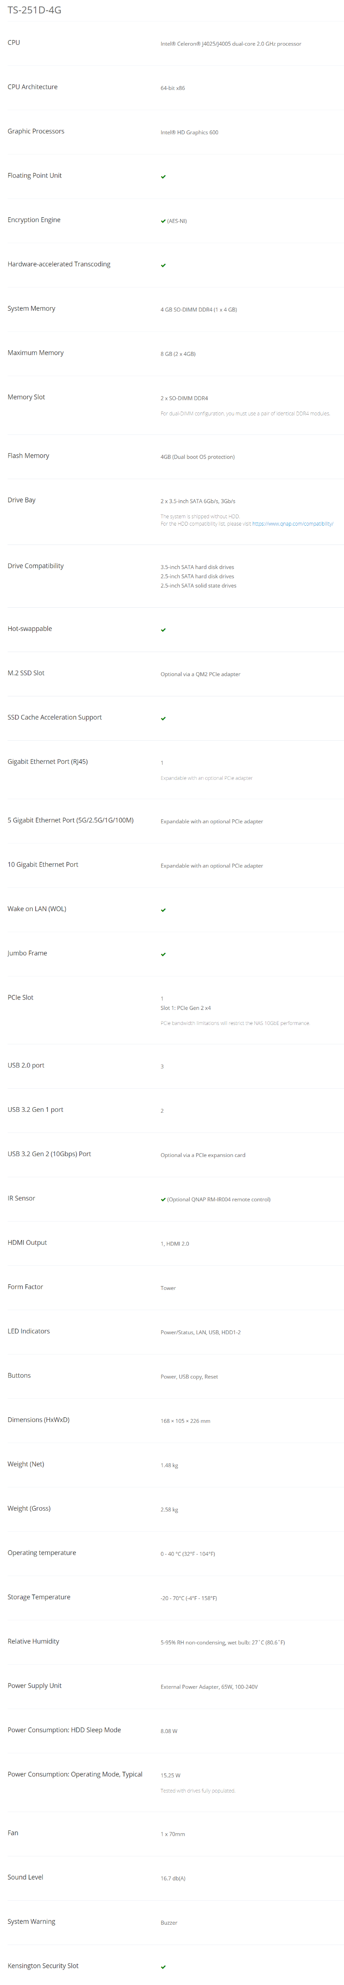344x1985 pixels.
Task: Click the Maximum Memory label
Action: [x=35, y=353]
